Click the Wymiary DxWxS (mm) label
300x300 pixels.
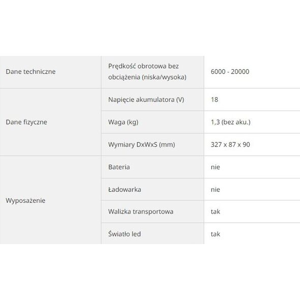coord(141,144)
